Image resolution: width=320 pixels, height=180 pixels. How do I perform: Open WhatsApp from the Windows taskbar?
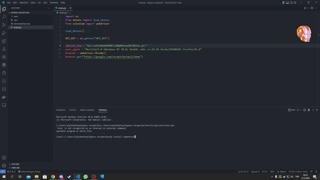(x=85, y=176)
